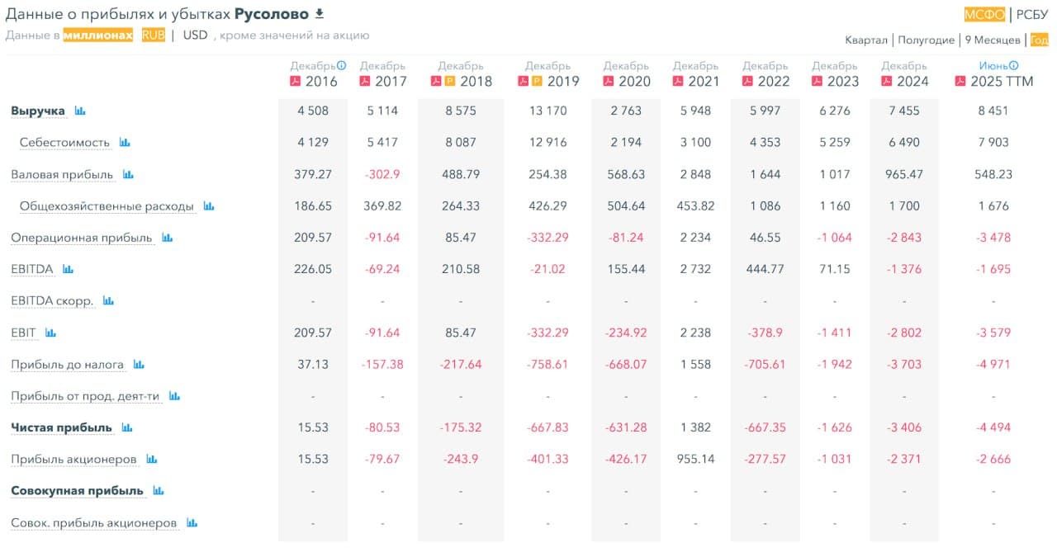The width and height of the screenshot is (1057, 552).
Task: Open the миллионах units selector
Action: 98,35
